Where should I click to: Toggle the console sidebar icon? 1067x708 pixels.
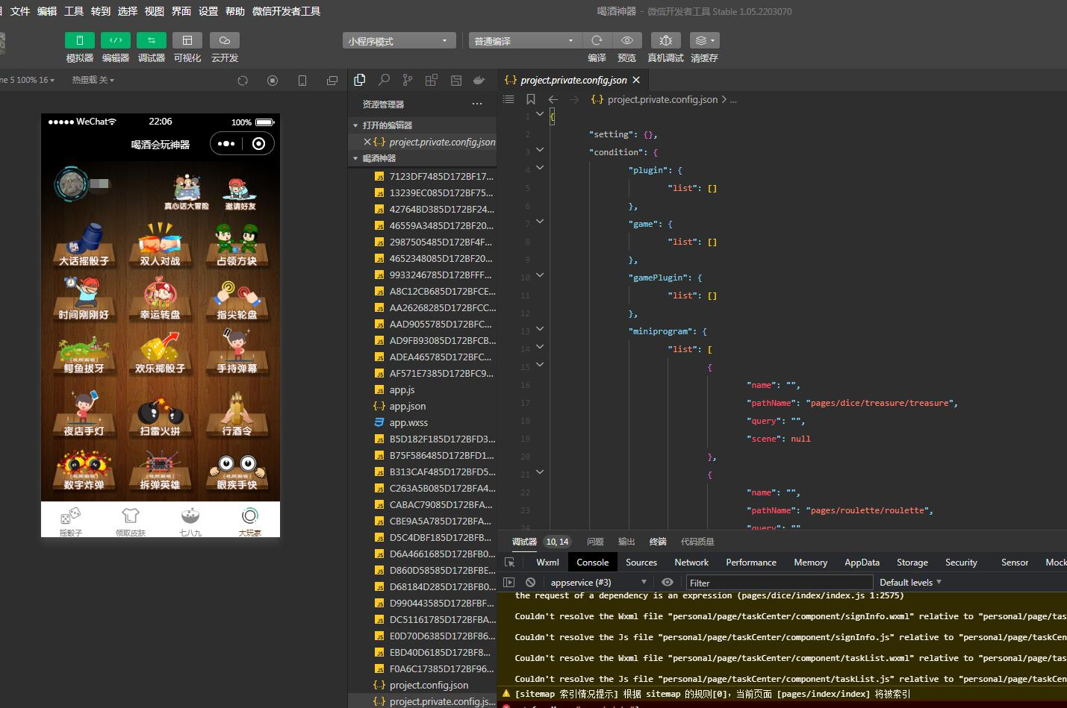point(509,583)
